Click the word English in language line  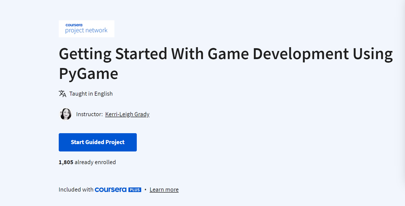103,94
